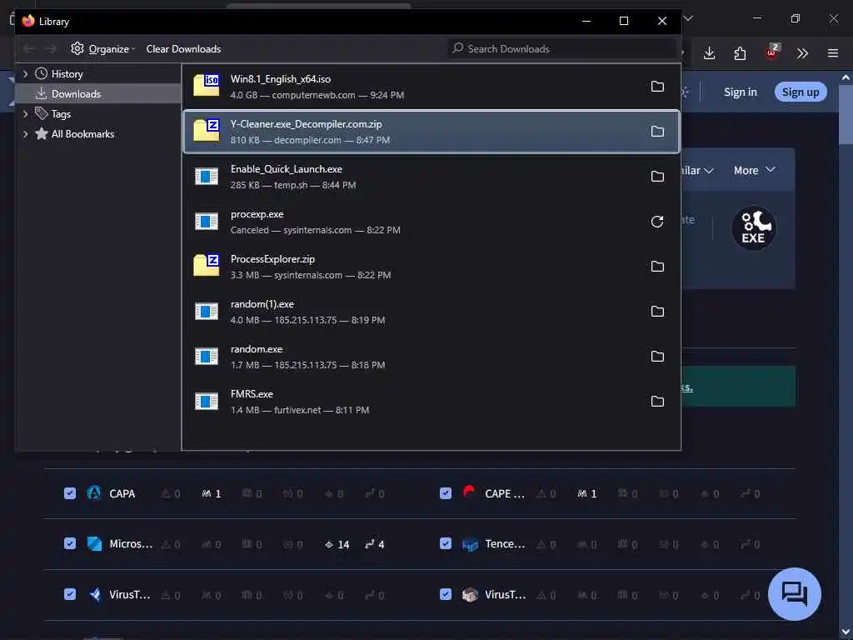This screenshot has width=853, height=640.
Task: Click the Search Downloads field
Action: pyautogui.click(x=562, y=49)
